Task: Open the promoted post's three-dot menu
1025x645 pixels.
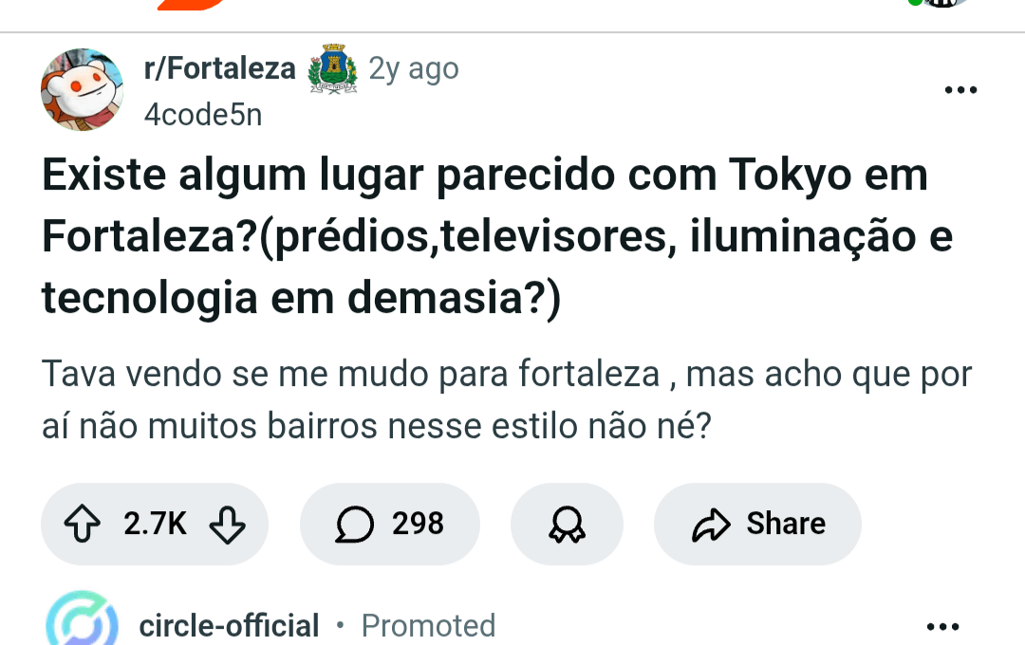Action: 942,627
